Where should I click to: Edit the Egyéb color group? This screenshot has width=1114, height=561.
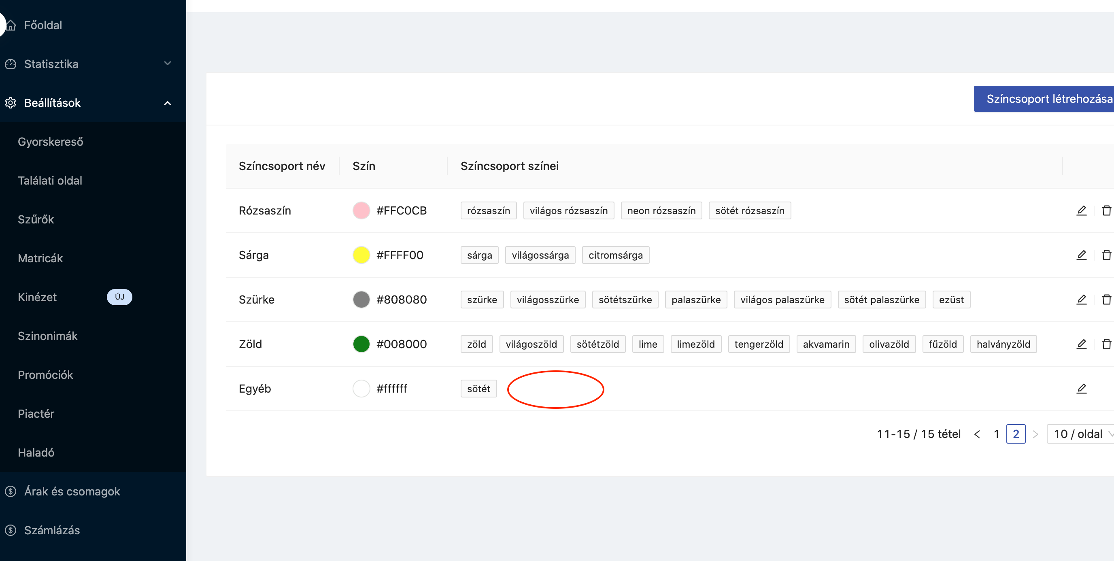(1081, 389)
